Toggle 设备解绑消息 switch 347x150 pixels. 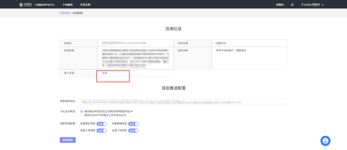click(x=134, y=124)
